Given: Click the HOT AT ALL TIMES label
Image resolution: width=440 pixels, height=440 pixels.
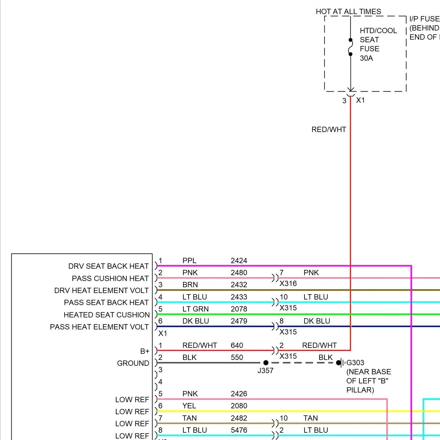Looking at the screenshot, I should pos(348,12).
